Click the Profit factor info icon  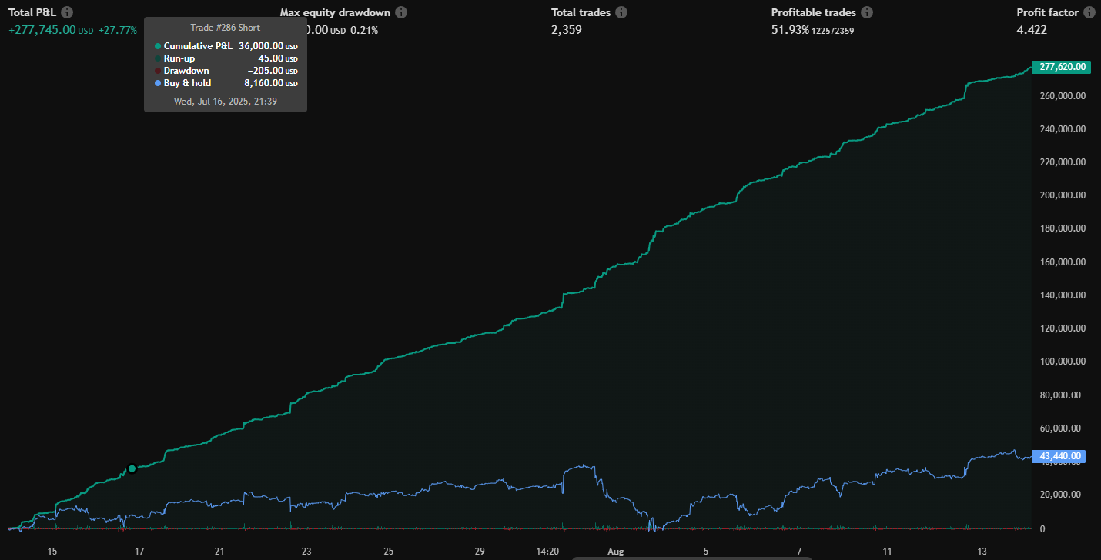1089,13
